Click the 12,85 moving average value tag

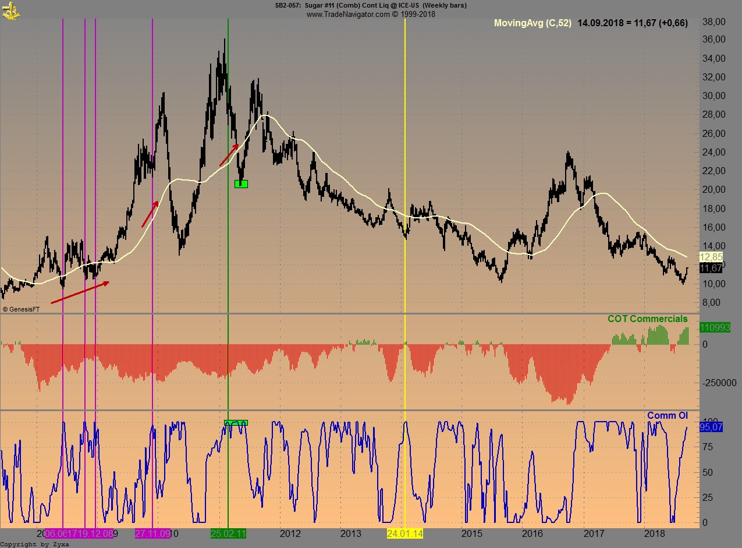click(711, 257)
